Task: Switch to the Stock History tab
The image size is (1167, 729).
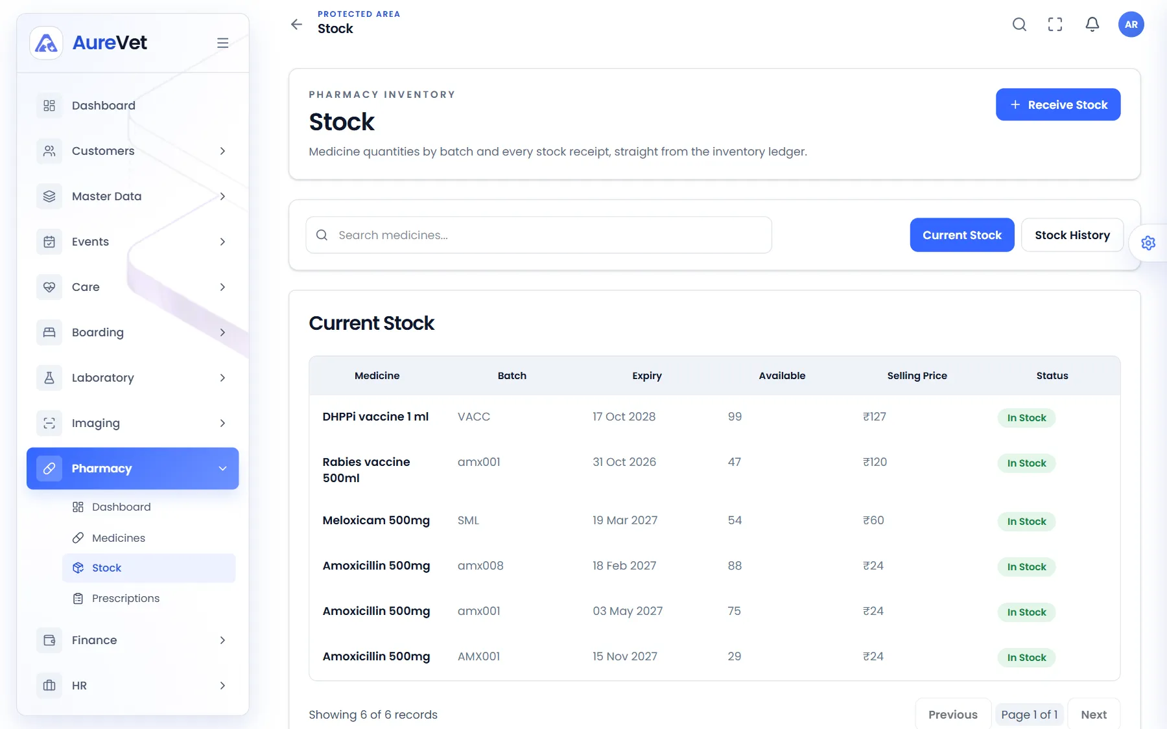Action: [1072, 235]
